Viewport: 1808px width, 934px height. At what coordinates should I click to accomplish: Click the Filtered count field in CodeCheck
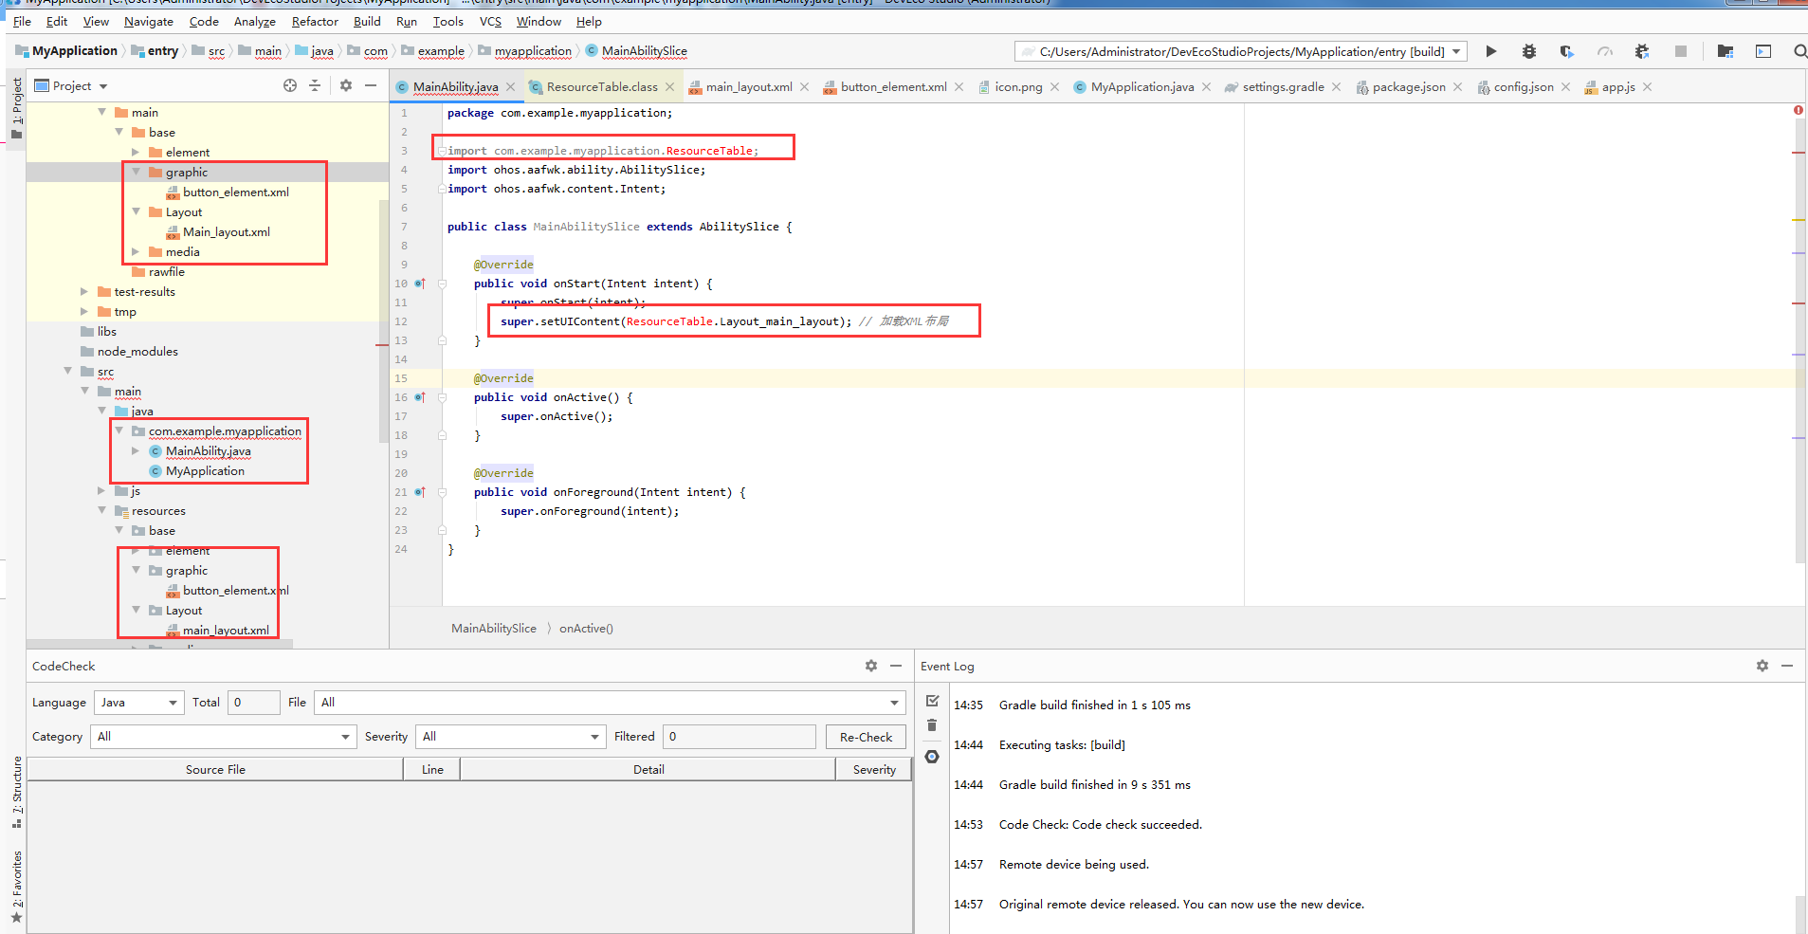tap(740, 737)
